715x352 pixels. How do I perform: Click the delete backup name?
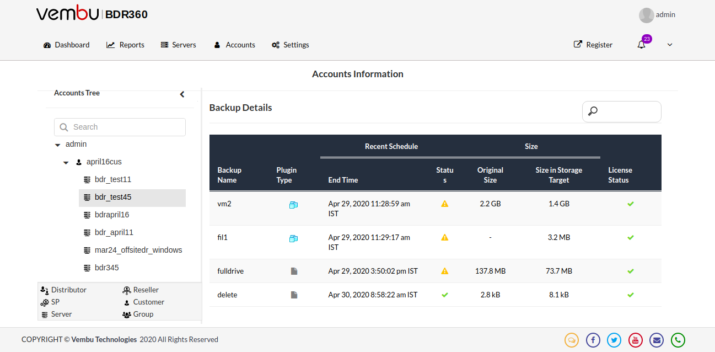[x=227, y=295]
